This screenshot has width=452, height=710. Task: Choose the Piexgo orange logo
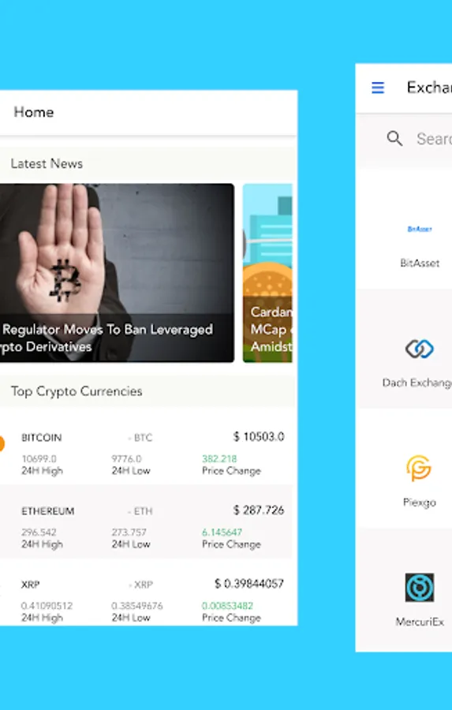coord(419,468)
